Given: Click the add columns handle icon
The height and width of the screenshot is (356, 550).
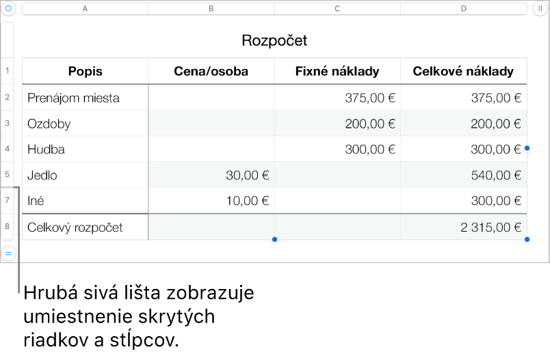Looking at the screenshot, I should coord(540,8).
